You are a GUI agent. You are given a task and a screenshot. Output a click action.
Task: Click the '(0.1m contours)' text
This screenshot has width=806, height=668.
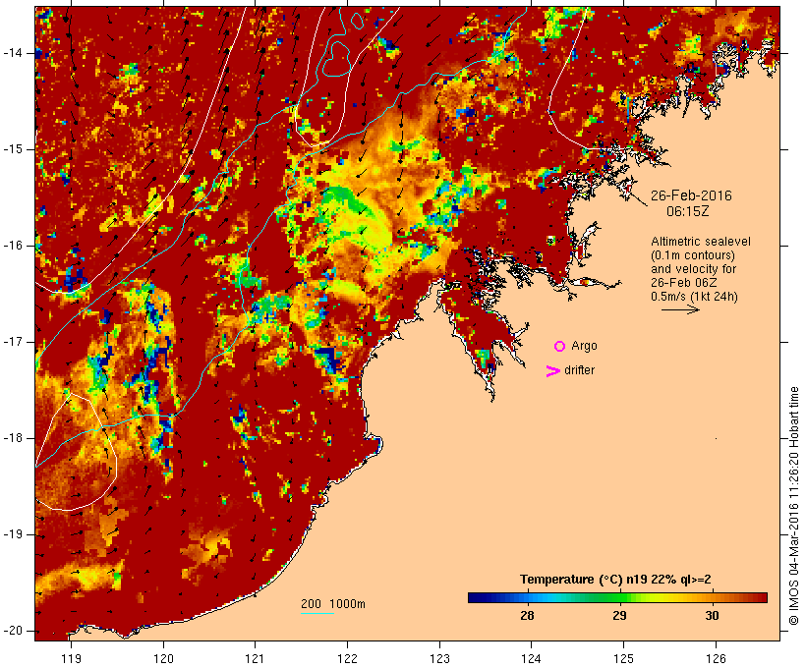pos(692,255)
